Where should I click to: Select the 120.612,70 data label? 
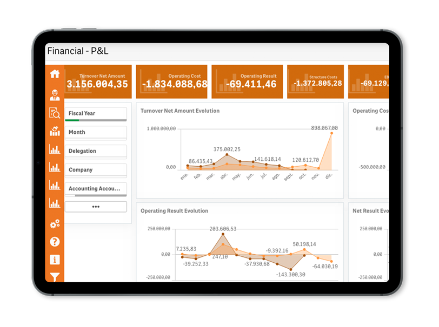(x=305, y=160)
